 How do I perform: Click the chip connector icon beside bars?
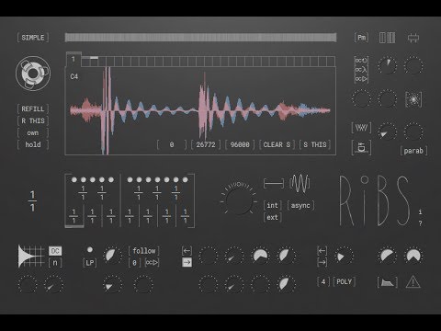pyautogui.click(x=413, y=38)
